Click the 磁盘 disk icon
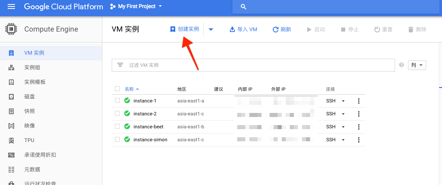This screenshot has height=185, width=442. click(x=11, y=97)
